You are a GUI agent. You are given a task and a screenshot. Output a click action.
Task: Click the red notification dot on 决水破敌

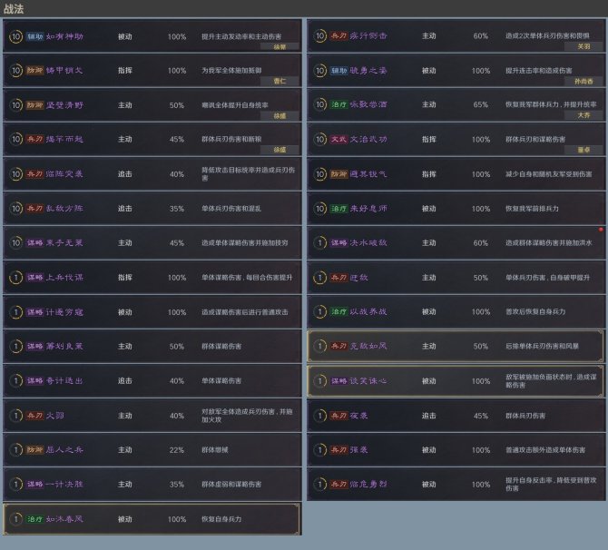(x=600, y=230)
